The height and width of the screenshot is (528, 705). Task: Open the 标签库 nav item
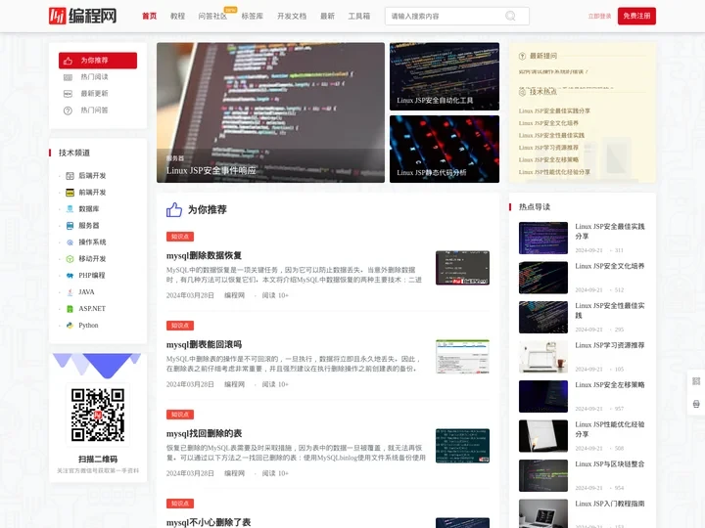[x=253, y=17]
